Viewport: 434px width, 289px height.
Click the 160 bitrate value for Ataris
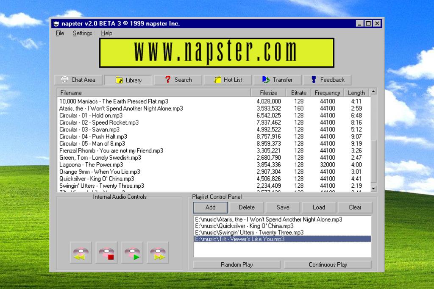tap(299, 108)
